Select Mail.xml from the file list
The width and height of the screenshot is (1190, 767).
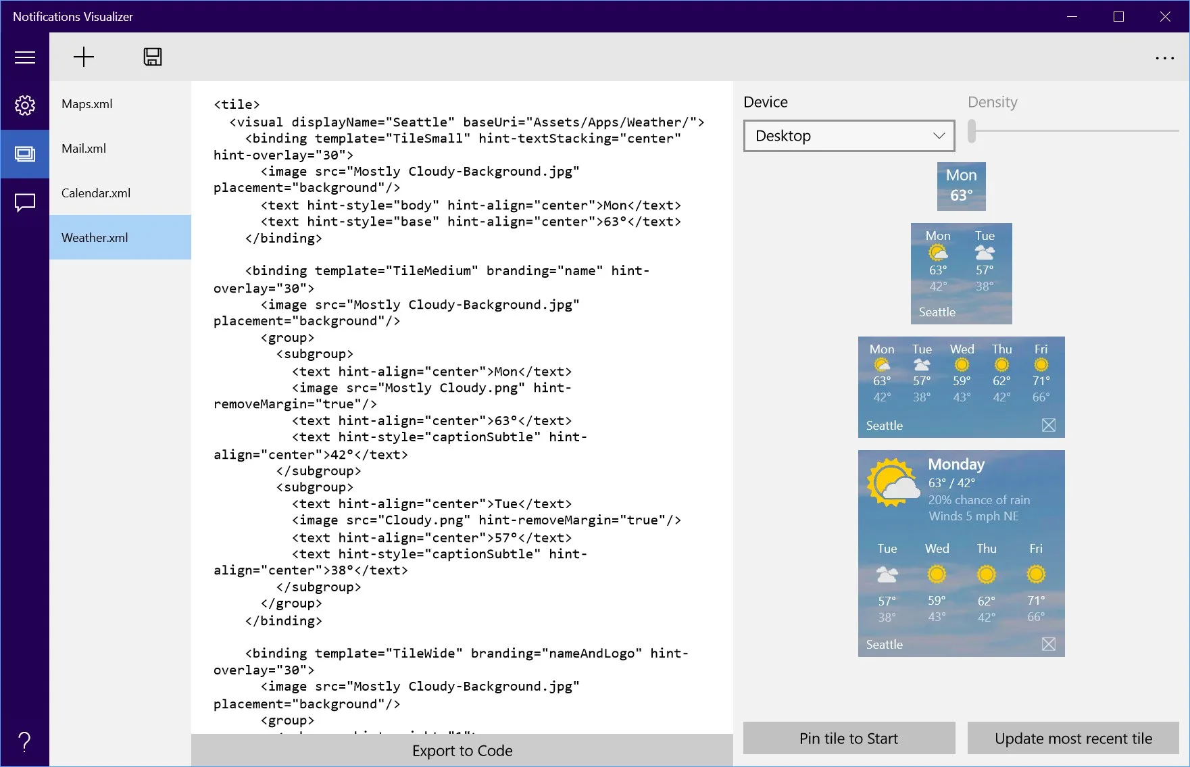tap(120, 149)
